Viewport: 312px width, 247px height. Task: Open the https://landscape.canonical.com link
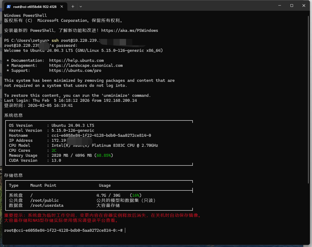(x=86, y=65)
